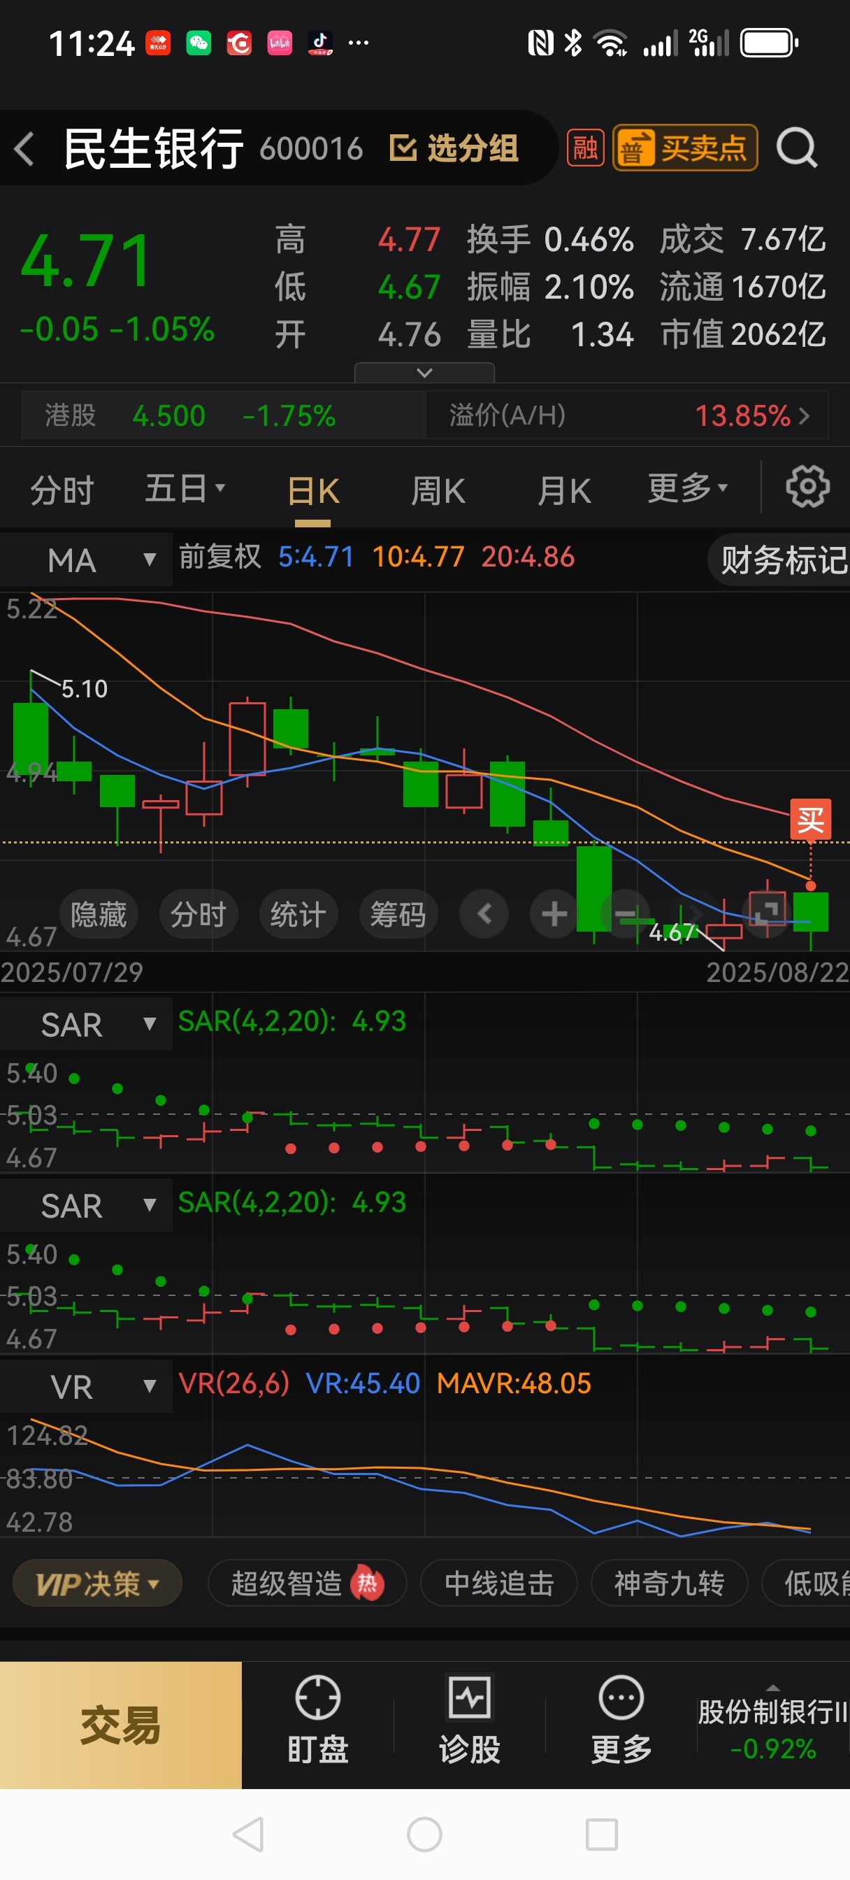Select the 神奇九转 strategy chip
Viewport: 850px width, 1880px height.
click(669, 1583)
